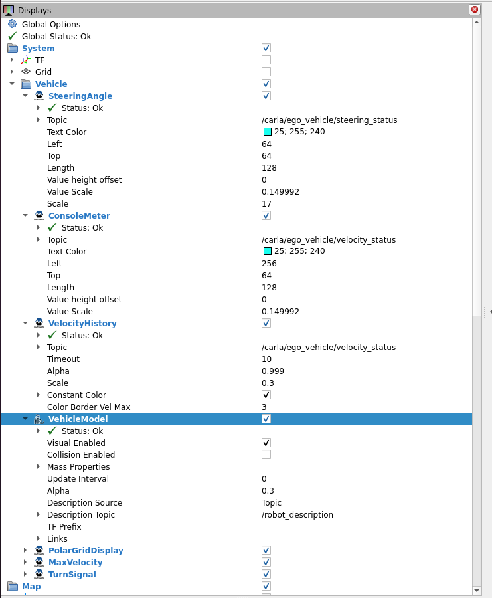The image size is (492, 598).
Task: Expand the MaxVelocity item
Action: pos(25,562)
